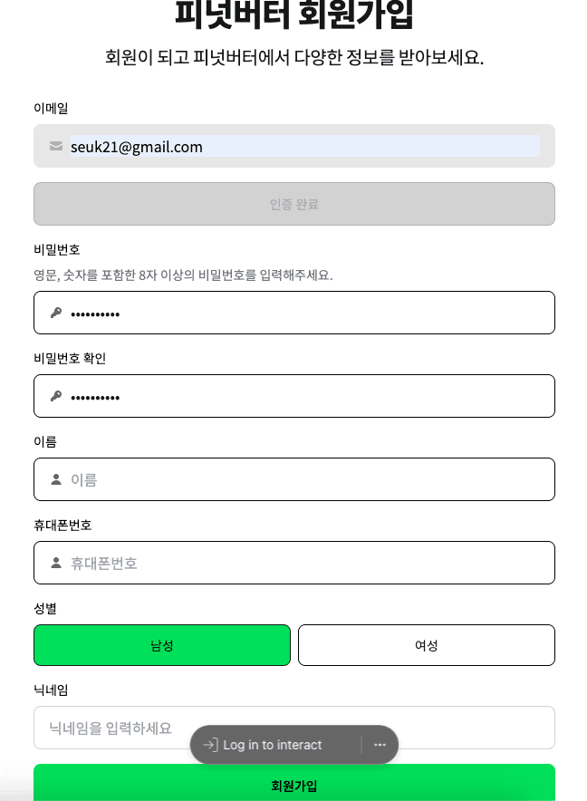Screen dimensions: 587x801
Task: Submit the form with 회원가입 button
Action: [294, 785]
